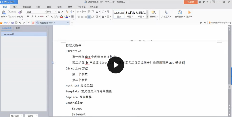Switch to the References (引用) tab
This screenshot has height=123, width=232.
(x=38, y=7)
